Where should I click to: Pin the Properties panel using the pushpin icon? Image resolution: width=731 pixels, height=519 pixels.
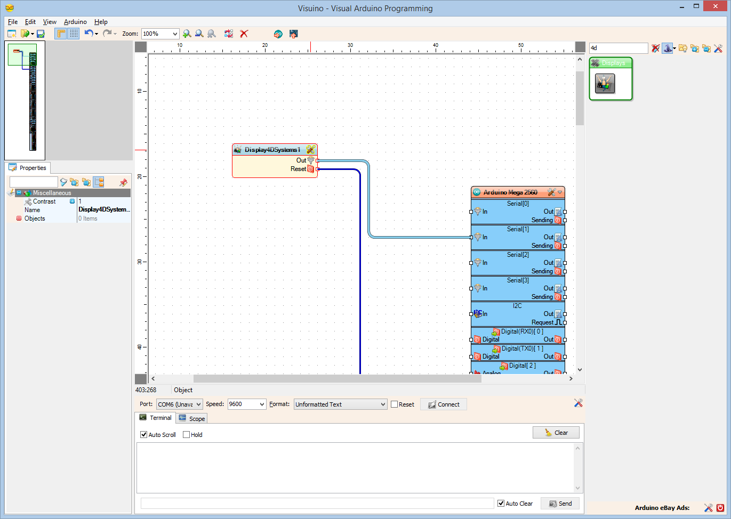123,182
